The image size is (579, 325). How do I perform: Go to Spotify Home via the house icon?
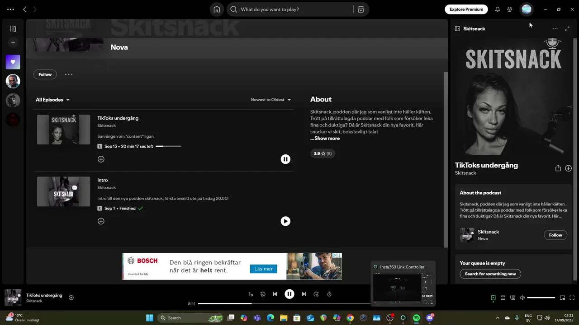click(217, 9)
